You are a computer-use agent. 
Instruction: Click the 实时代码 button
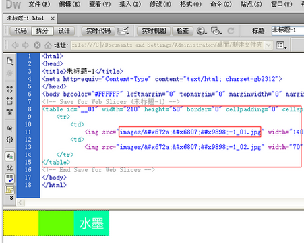point(98,31)
